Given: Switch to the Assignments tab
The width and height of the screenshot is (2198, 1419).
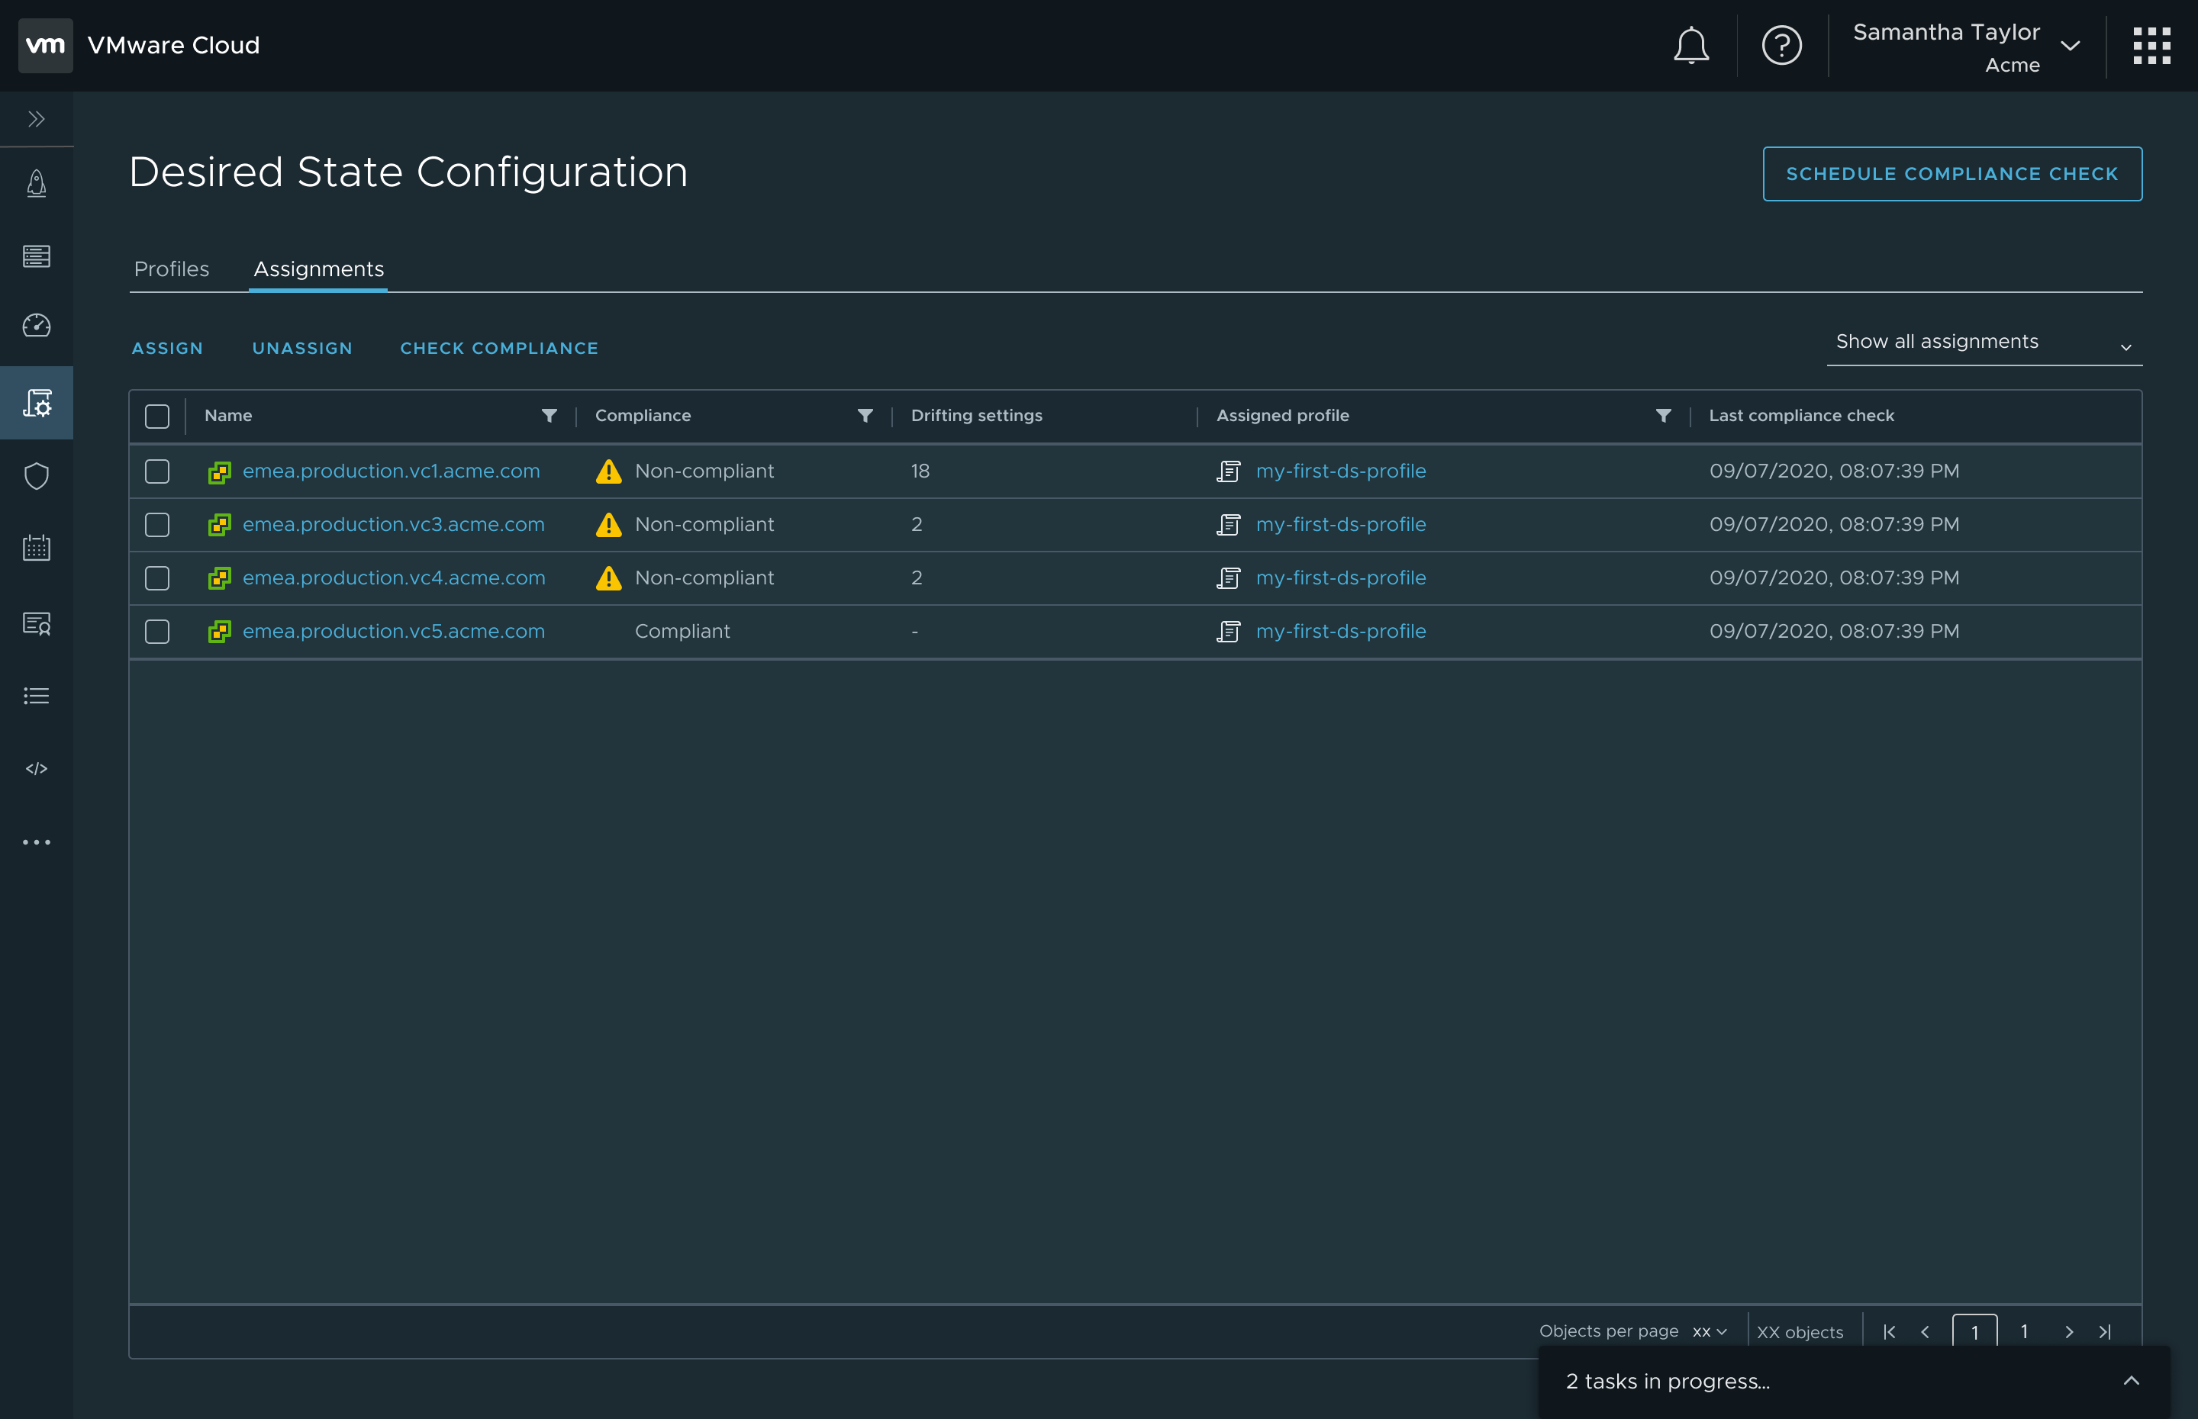Looking at the screenshot, I should click(x=319, y=269).
